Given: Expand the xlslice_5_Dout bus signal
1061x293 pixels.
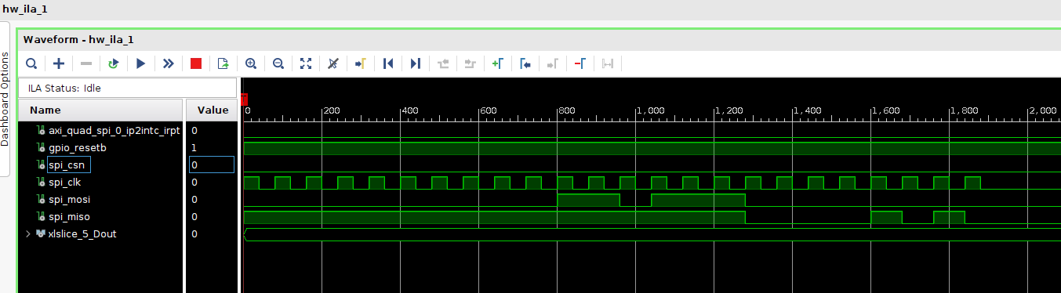Looking at the screenshot, I should tap(29, 233).
